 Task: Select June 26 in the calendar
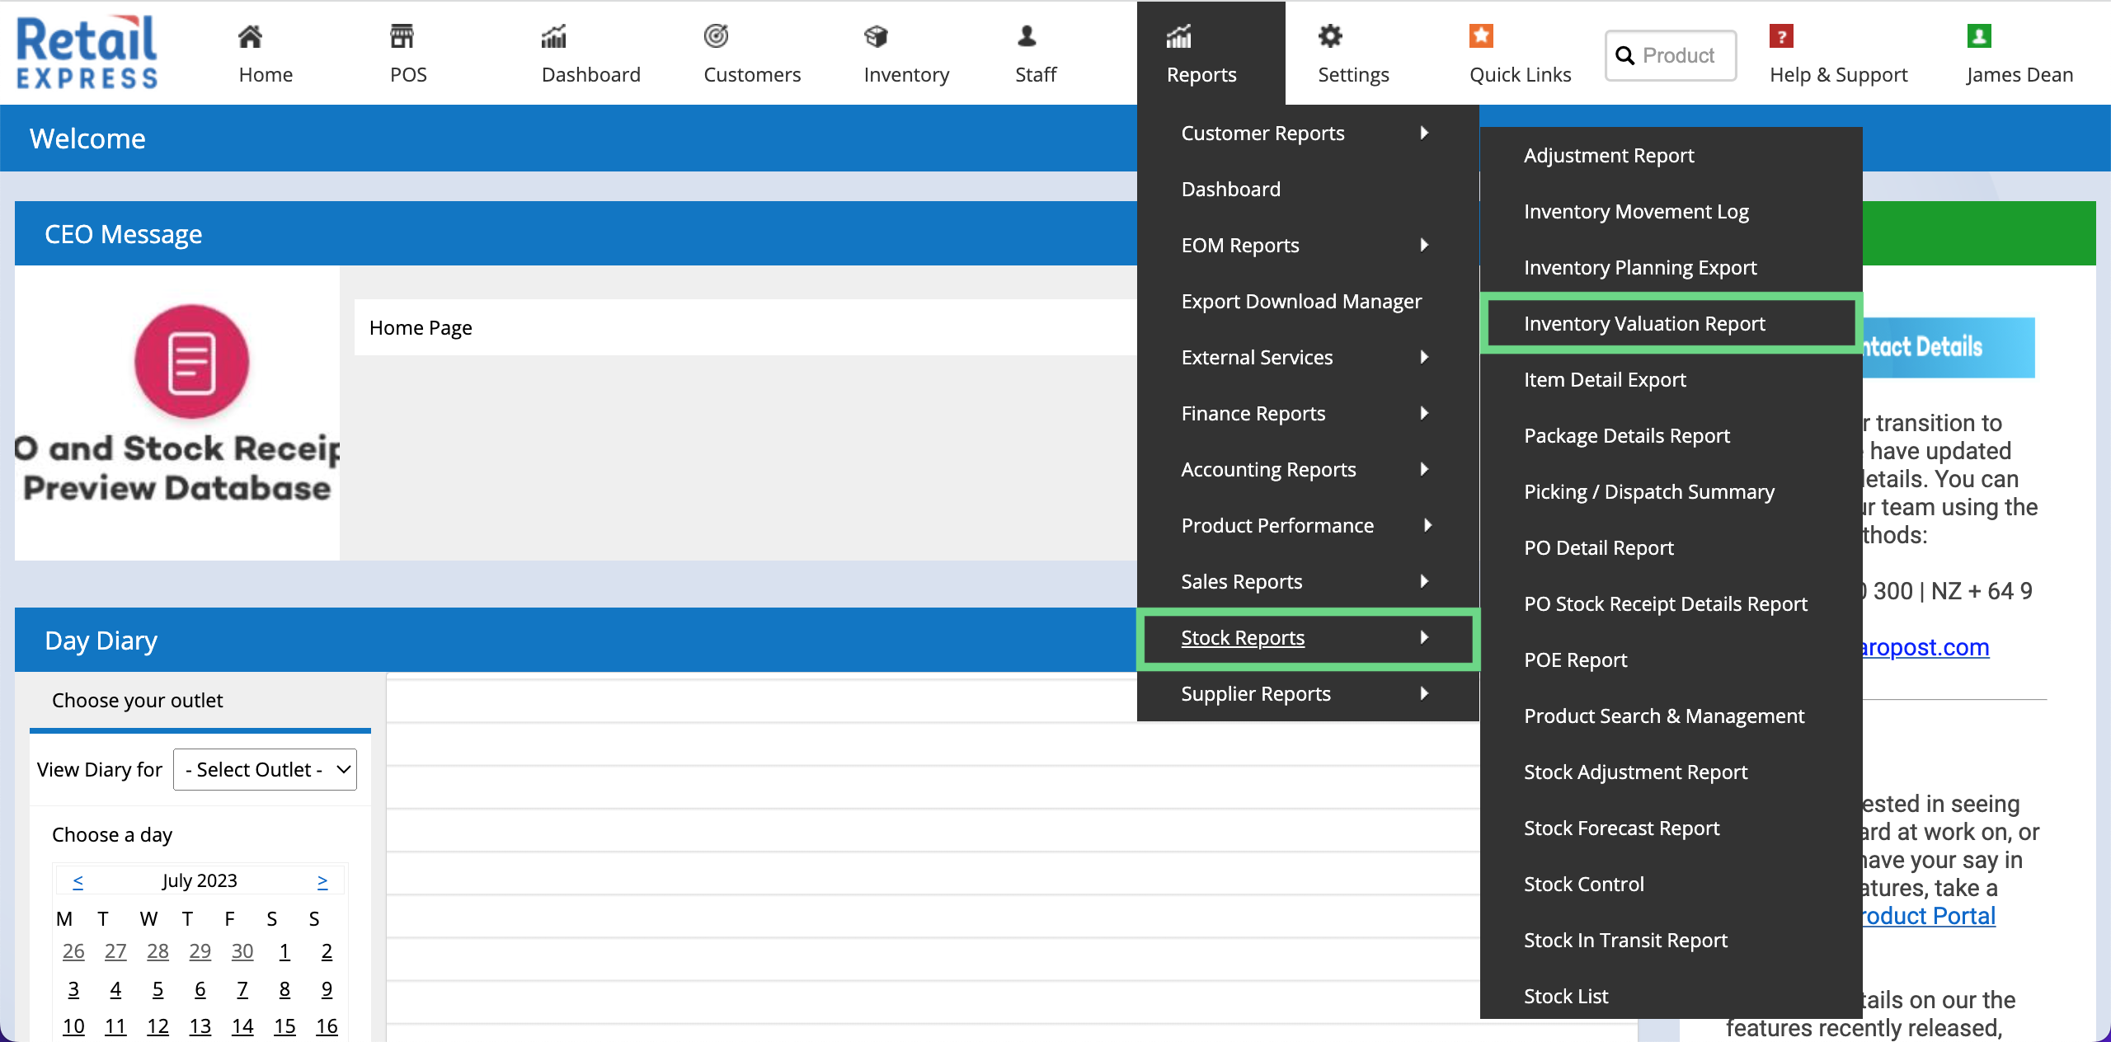pos(73,951)
